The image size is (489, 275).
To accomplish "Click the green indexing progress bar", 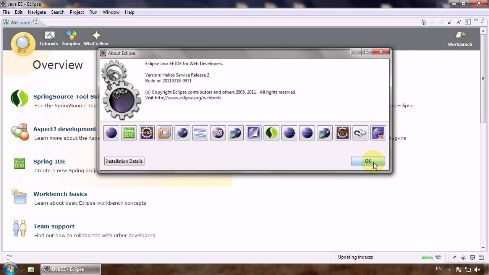I will click(x=427, y=257).
